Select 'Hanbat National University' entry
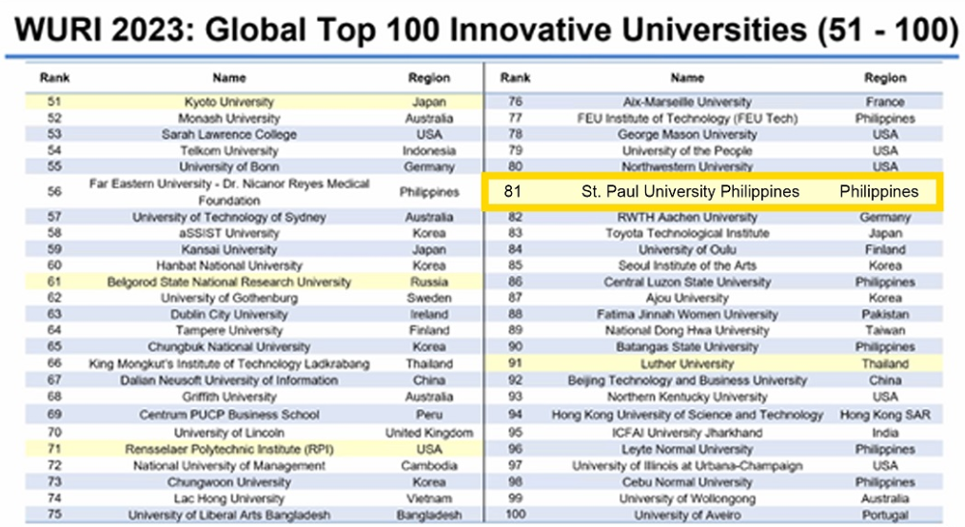The image size is (965, 527). (229, 265)
